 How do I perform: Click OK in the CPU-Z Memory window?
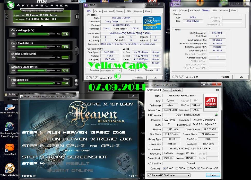[x=241, y=77]
